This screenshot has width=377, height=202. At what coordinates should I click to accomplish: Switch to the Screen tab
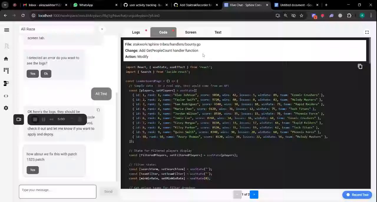coord(191,32)
